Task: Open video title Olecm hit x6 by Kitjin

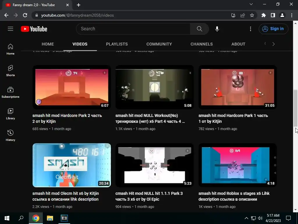Action: pos(65,196)
